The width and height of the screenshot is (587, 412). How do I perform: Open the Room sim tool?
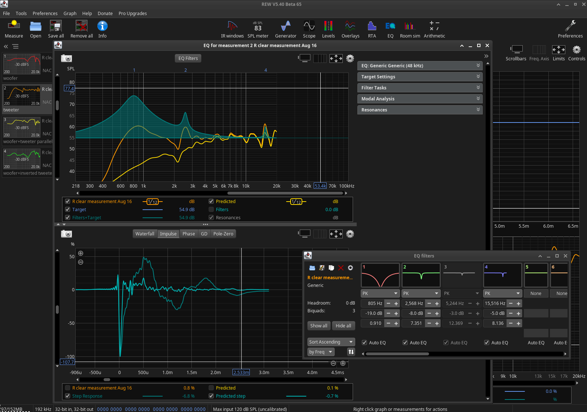click(410, 29)
